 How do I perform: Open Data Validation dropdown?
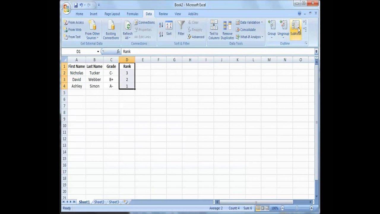262,23
